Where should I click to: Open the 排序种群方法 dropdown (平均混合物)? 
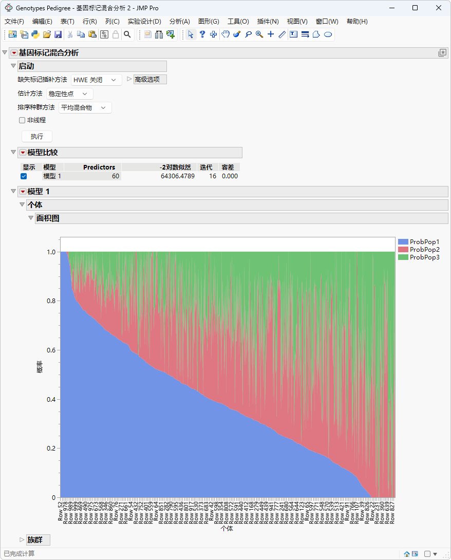click(85, 107)
